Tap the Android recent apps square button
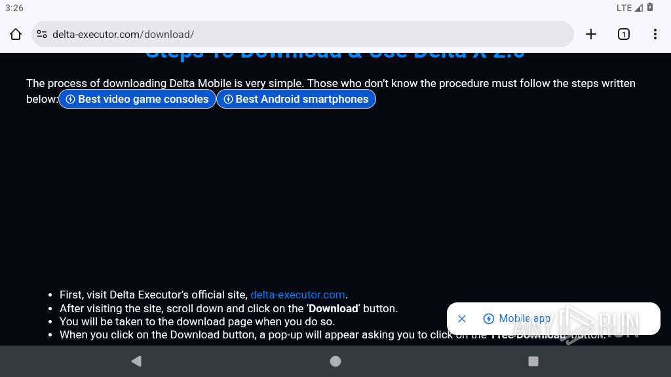Screen dimensions: 671x377 tap(533, 361)
